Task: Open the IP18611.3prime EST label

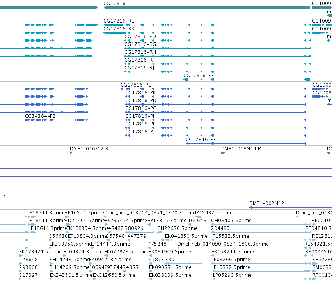Action: [48, 228]
